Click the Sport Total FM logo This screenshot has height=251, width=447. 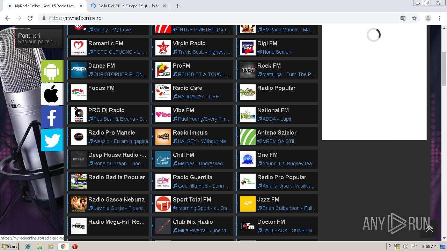[x=163, y=204]
